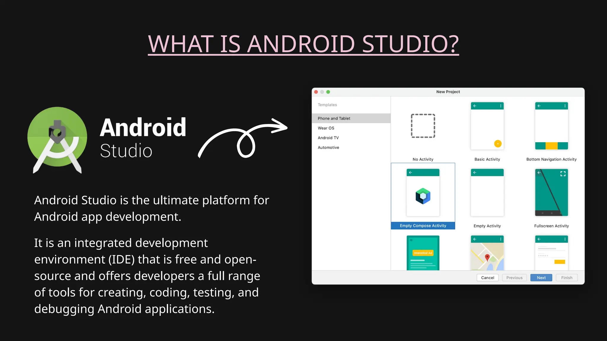Click back arrow in Empty Compose Activity preview

click(410, 172)
